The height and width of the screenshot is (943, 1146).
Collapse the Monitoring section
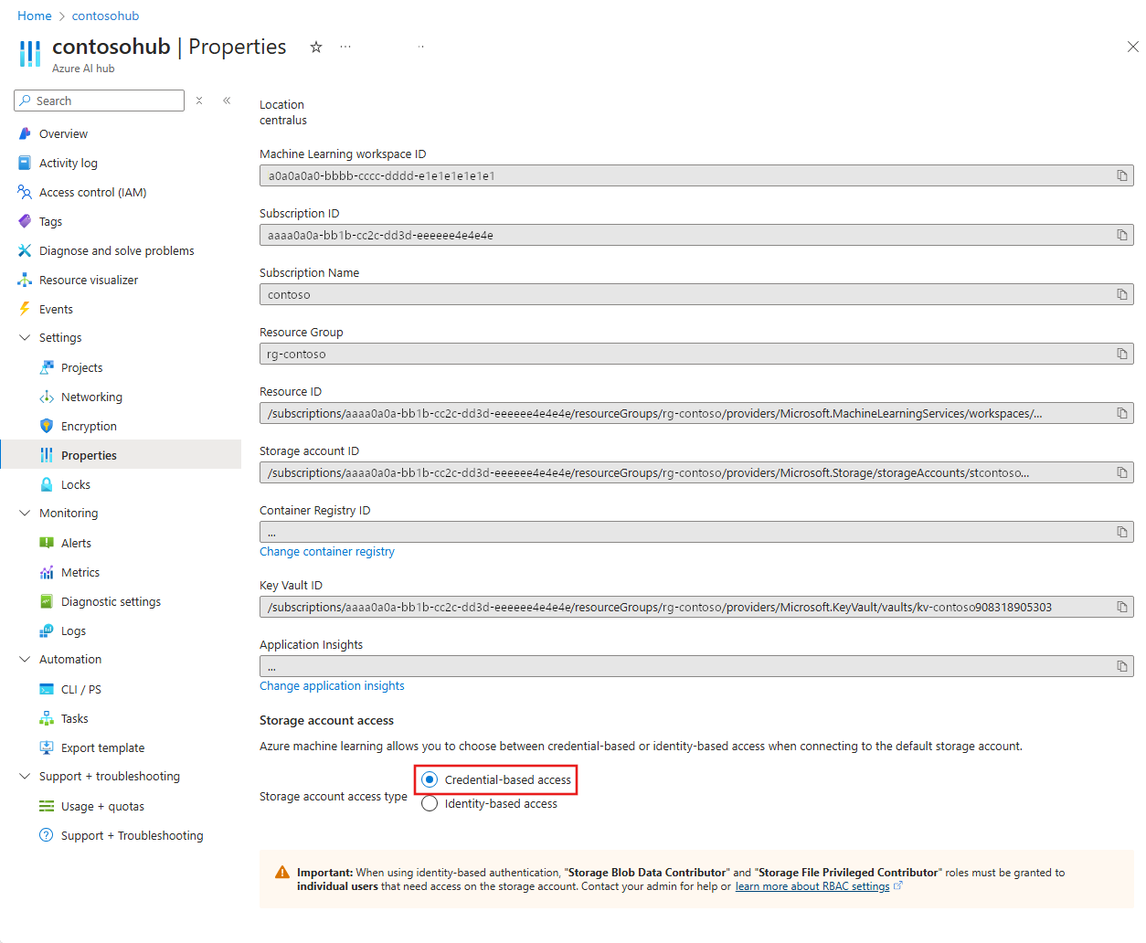[25, 513]
